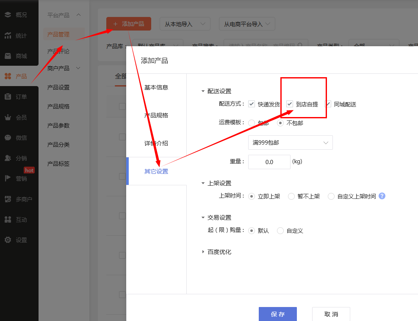
Task: Click the 会员 member crown icon
Action: pos(8,117)
